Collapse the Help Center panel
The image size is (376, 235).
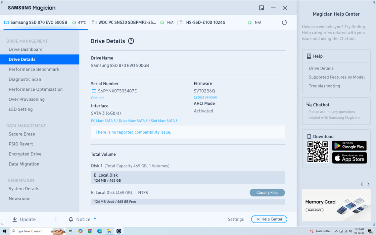269,219
